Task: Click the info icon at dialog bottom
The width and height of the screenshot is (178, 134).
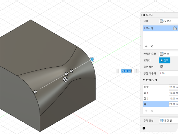Action: point(144,128)
